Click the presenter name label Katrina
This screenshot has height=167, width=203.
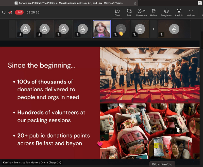tap(32, 162)
